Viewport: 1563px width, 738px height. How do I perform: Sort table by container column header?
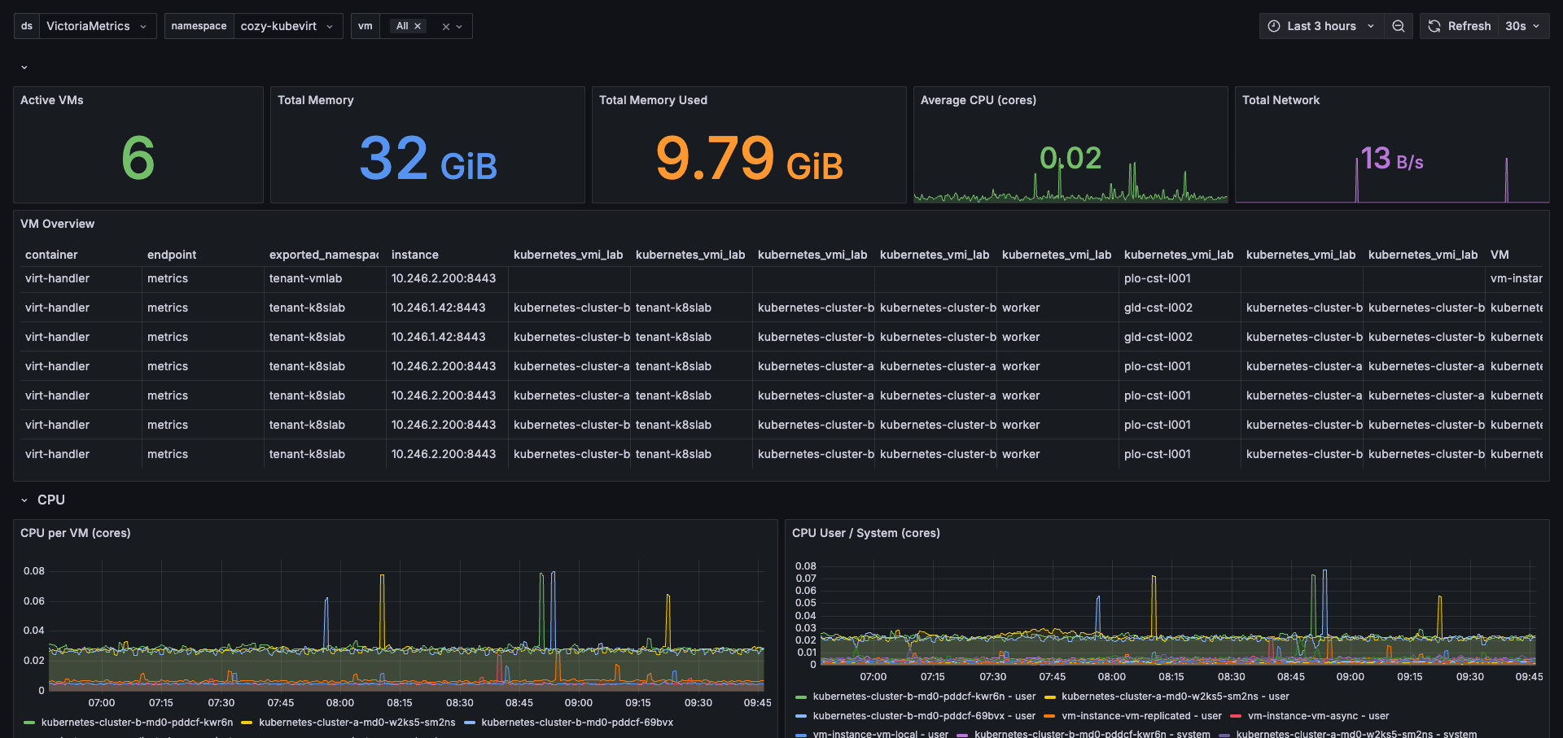click(51, 255)
